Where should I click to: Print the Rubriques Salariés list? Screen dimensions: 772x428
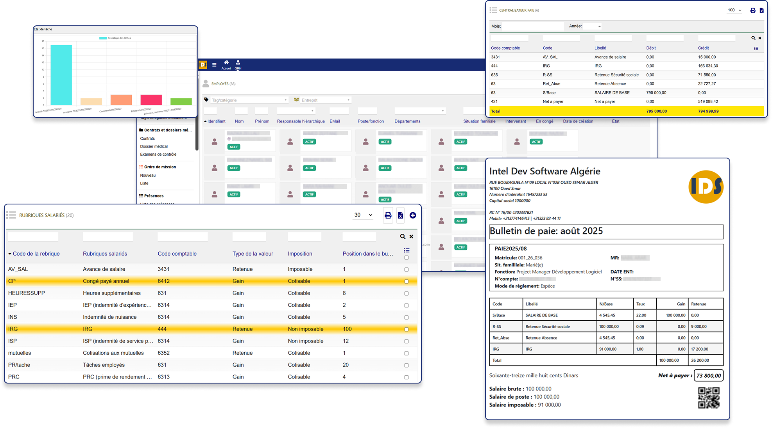pos(388,215)
